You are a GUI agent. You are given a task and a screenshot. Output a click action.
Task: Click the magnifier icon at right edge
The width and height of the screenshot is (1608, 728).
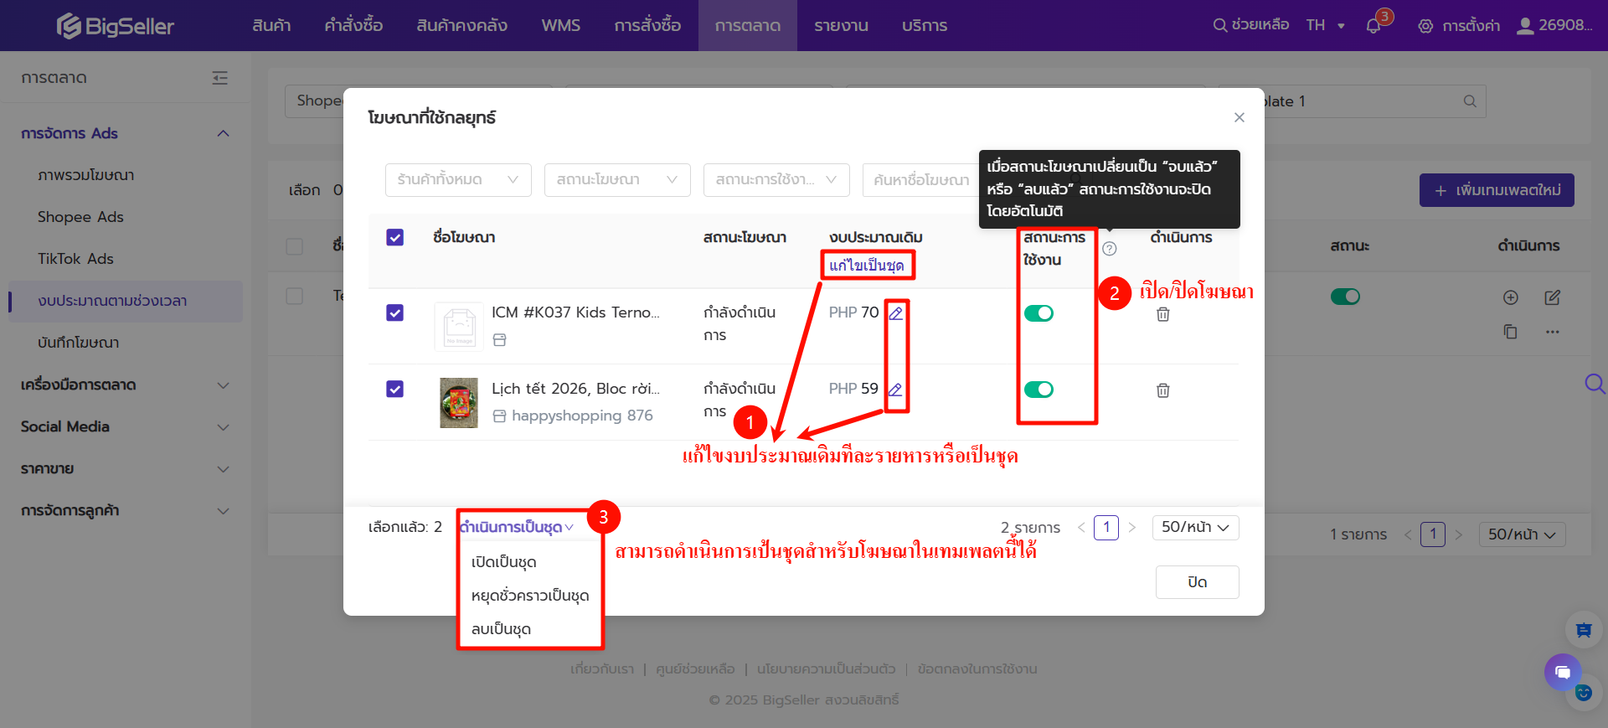(x=1595, y=384)
